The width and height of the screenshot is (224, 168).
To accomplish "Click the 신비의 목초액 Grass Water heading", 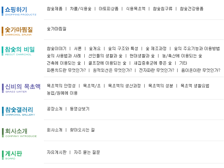I will click(21, 88).
